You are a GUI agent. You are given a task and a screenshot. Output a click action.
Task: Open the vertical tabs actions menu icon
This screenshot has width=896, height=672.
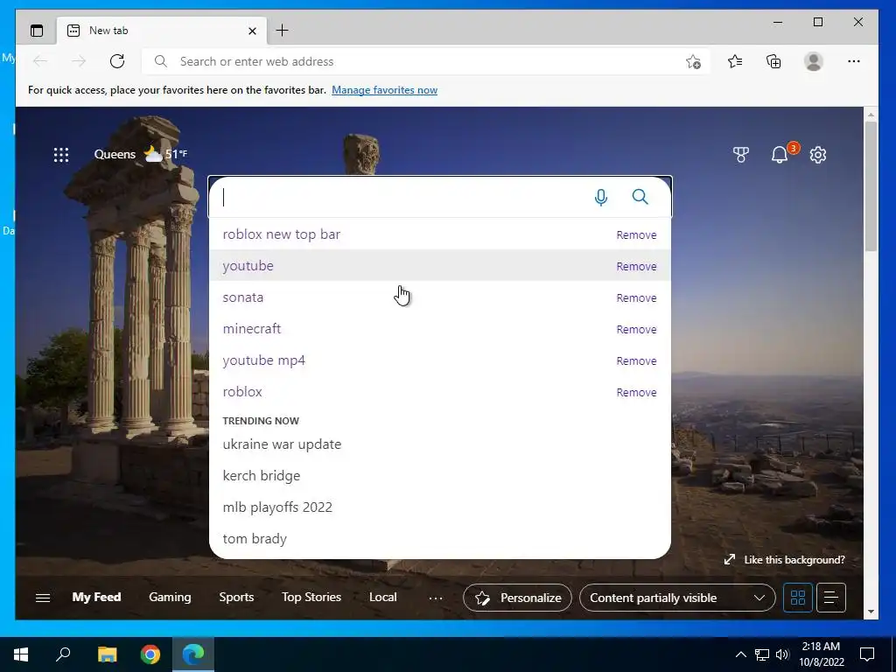(x=37, y=31)
